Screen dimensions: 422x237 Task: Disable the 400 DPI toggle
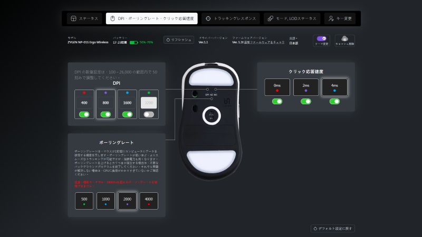(x=84, y=114)
